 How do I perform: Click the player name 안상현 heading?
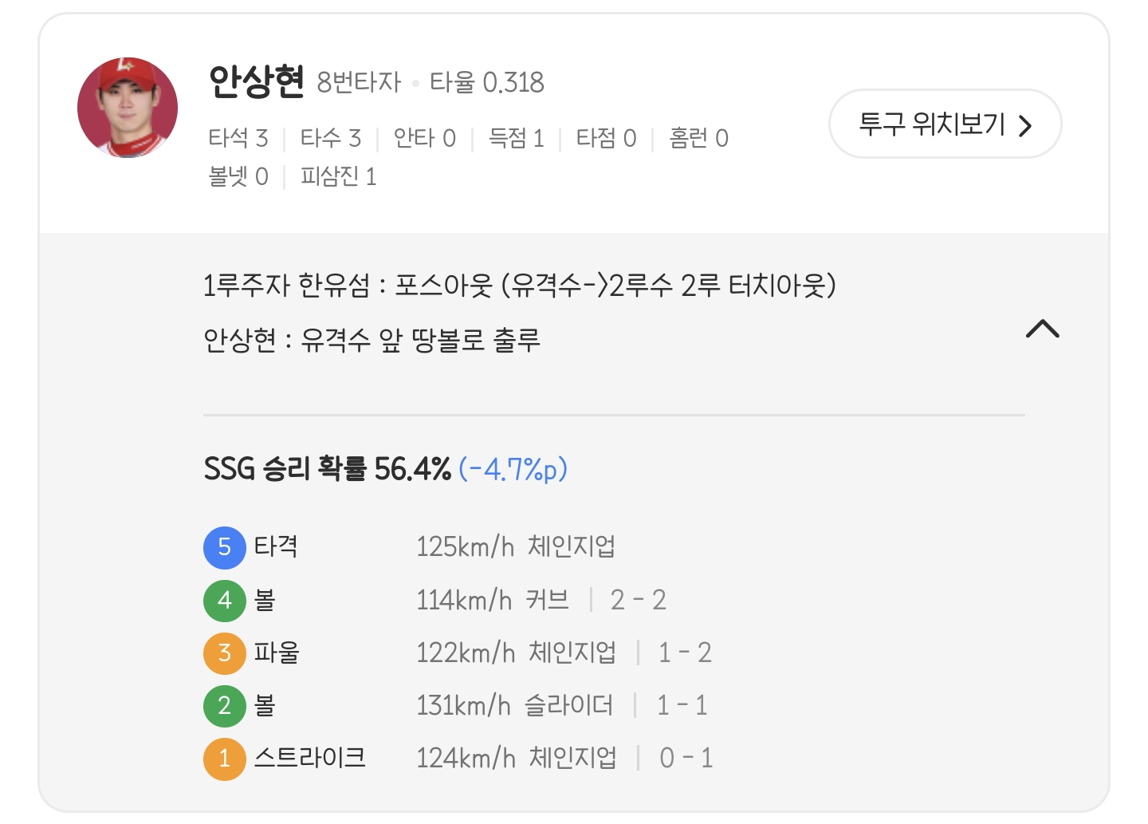(x=256, y=81)
